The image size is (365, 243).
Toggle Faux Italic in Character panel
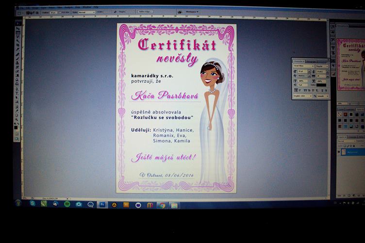coord(300,90)
